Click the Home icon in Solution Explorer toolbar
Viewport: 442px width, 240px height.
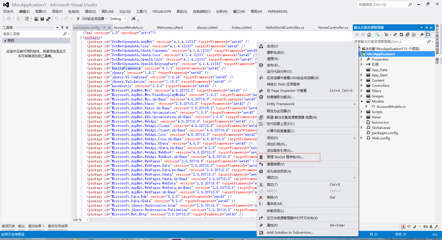coord(369,35)
